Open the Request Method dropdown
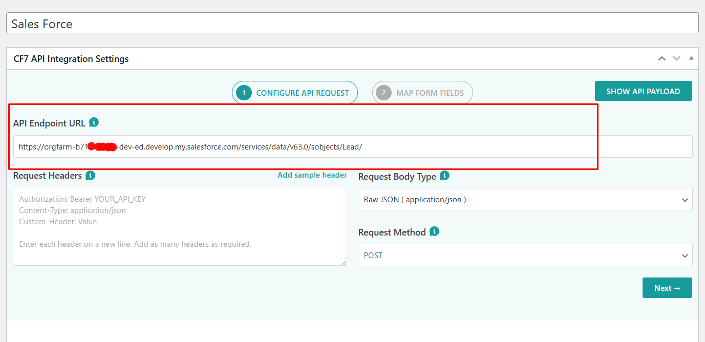The image size is (705, 342). click(525, 255)
